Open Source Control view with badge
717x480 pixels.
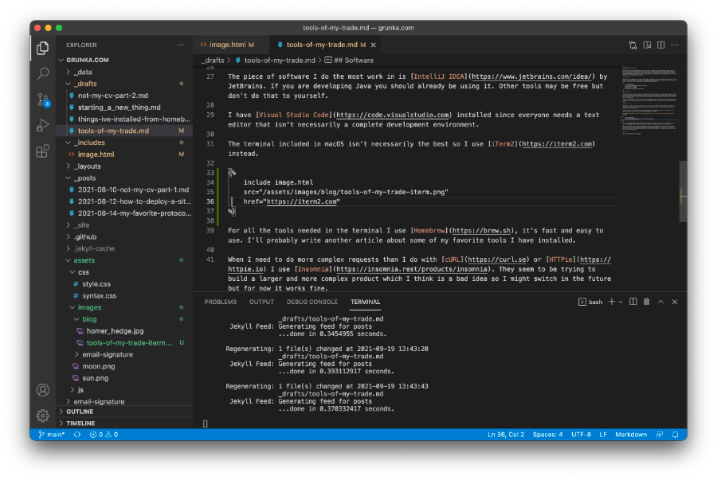[42, 100]
